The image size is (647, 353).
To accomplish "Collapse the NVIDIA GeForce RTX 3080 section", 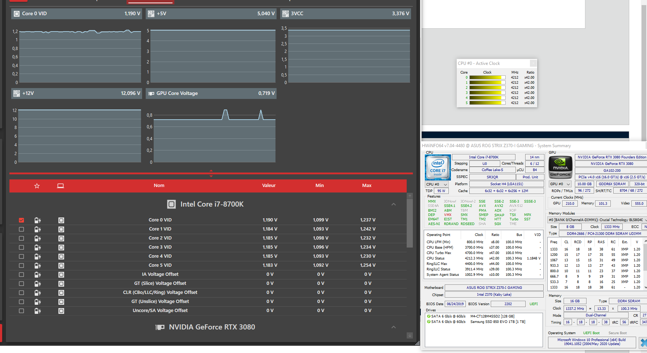I will 394,327.
